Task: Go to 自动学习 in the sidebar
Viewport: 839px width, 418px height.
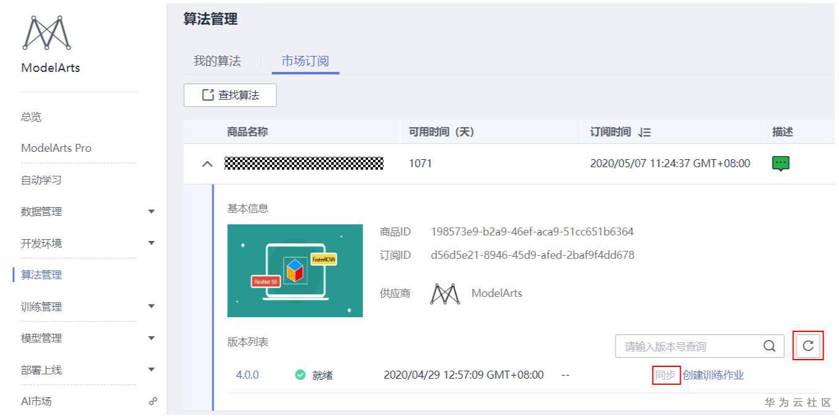Action: point(41,180)
